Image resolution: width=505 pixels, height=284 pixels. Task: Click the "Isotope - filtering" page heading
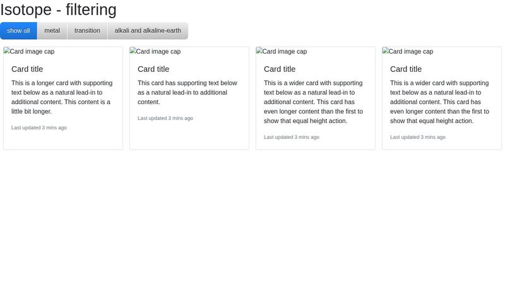coord(59,10)
